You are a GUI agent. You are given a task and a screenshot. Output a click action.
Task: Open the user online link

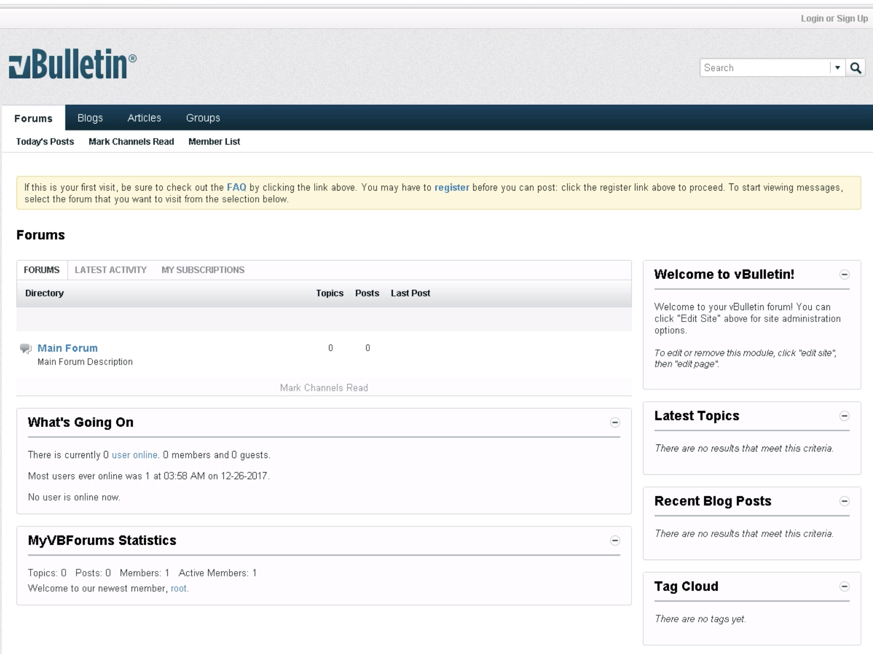click(135, 455)
